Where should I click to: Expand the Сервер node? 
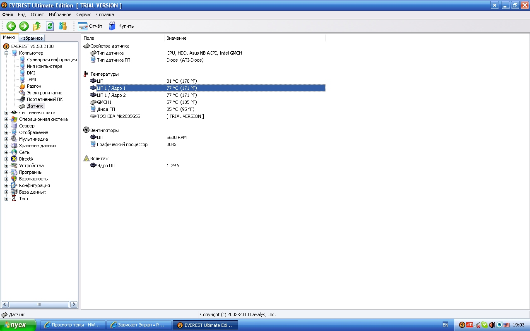[7, 126]
